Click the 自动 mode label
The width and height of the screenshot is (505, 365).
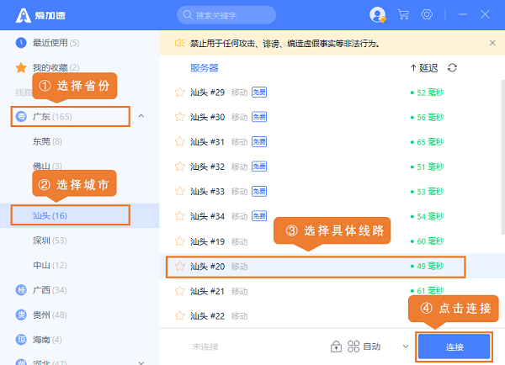pyautogui.click(x=372, y=346)
